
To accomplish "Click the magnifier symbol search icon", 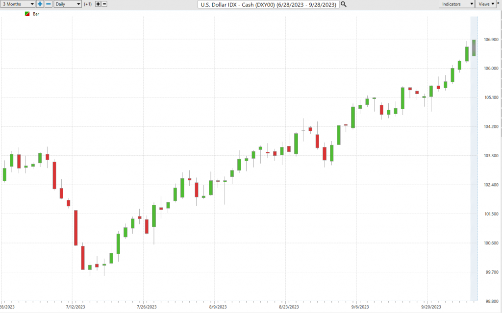I will tap(344, 4).
